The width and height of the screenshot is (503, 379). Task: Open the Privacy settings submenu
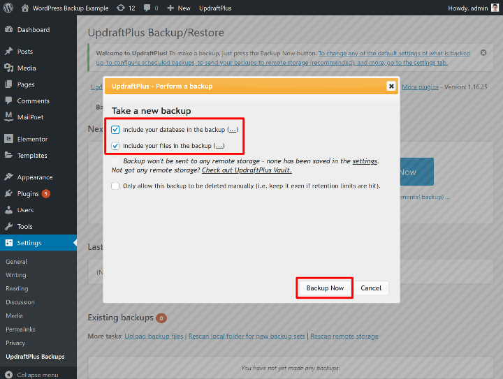click(15, 343)
